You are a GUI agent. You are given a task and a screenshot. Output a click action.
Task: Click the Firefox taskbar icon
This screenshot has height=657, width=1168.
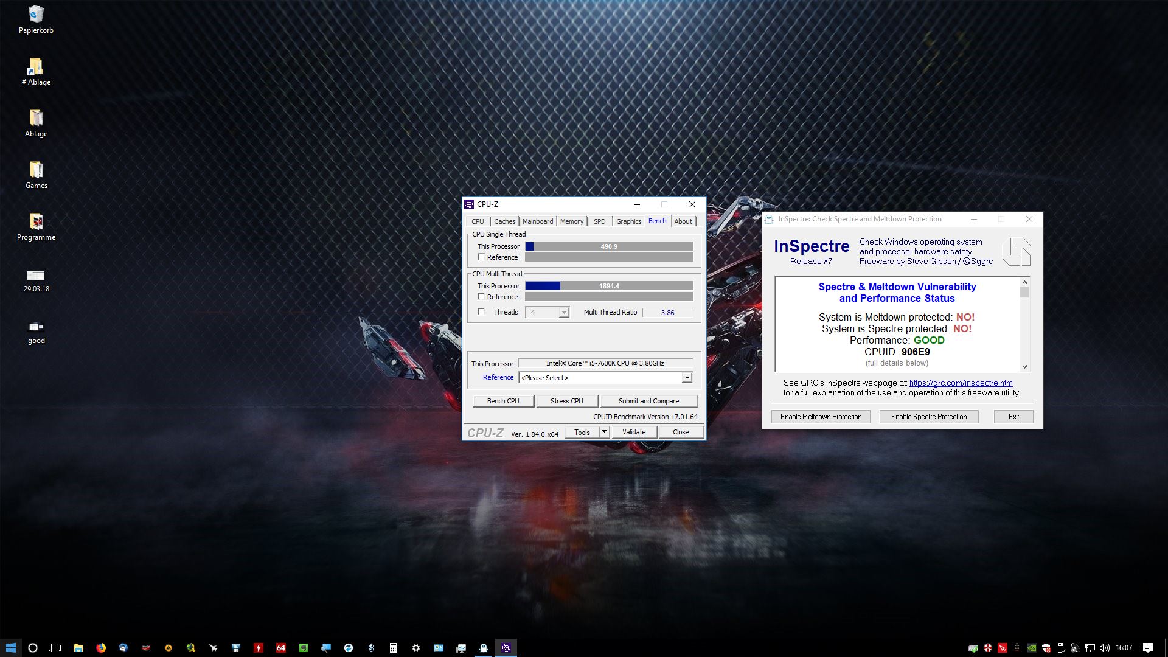(101, 648)
